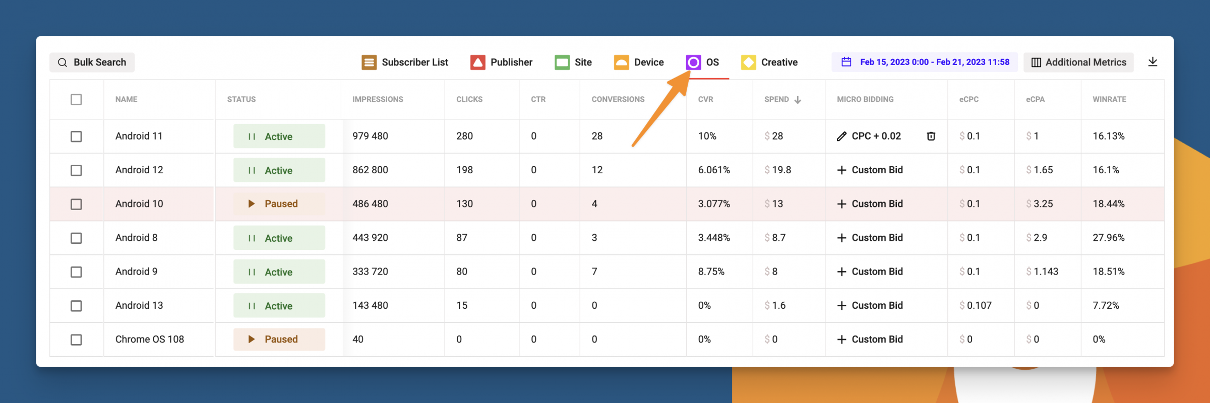1210x403 pixels.
Task: Select the Chrome OS 108 checkbox
Action: [76, 340]
